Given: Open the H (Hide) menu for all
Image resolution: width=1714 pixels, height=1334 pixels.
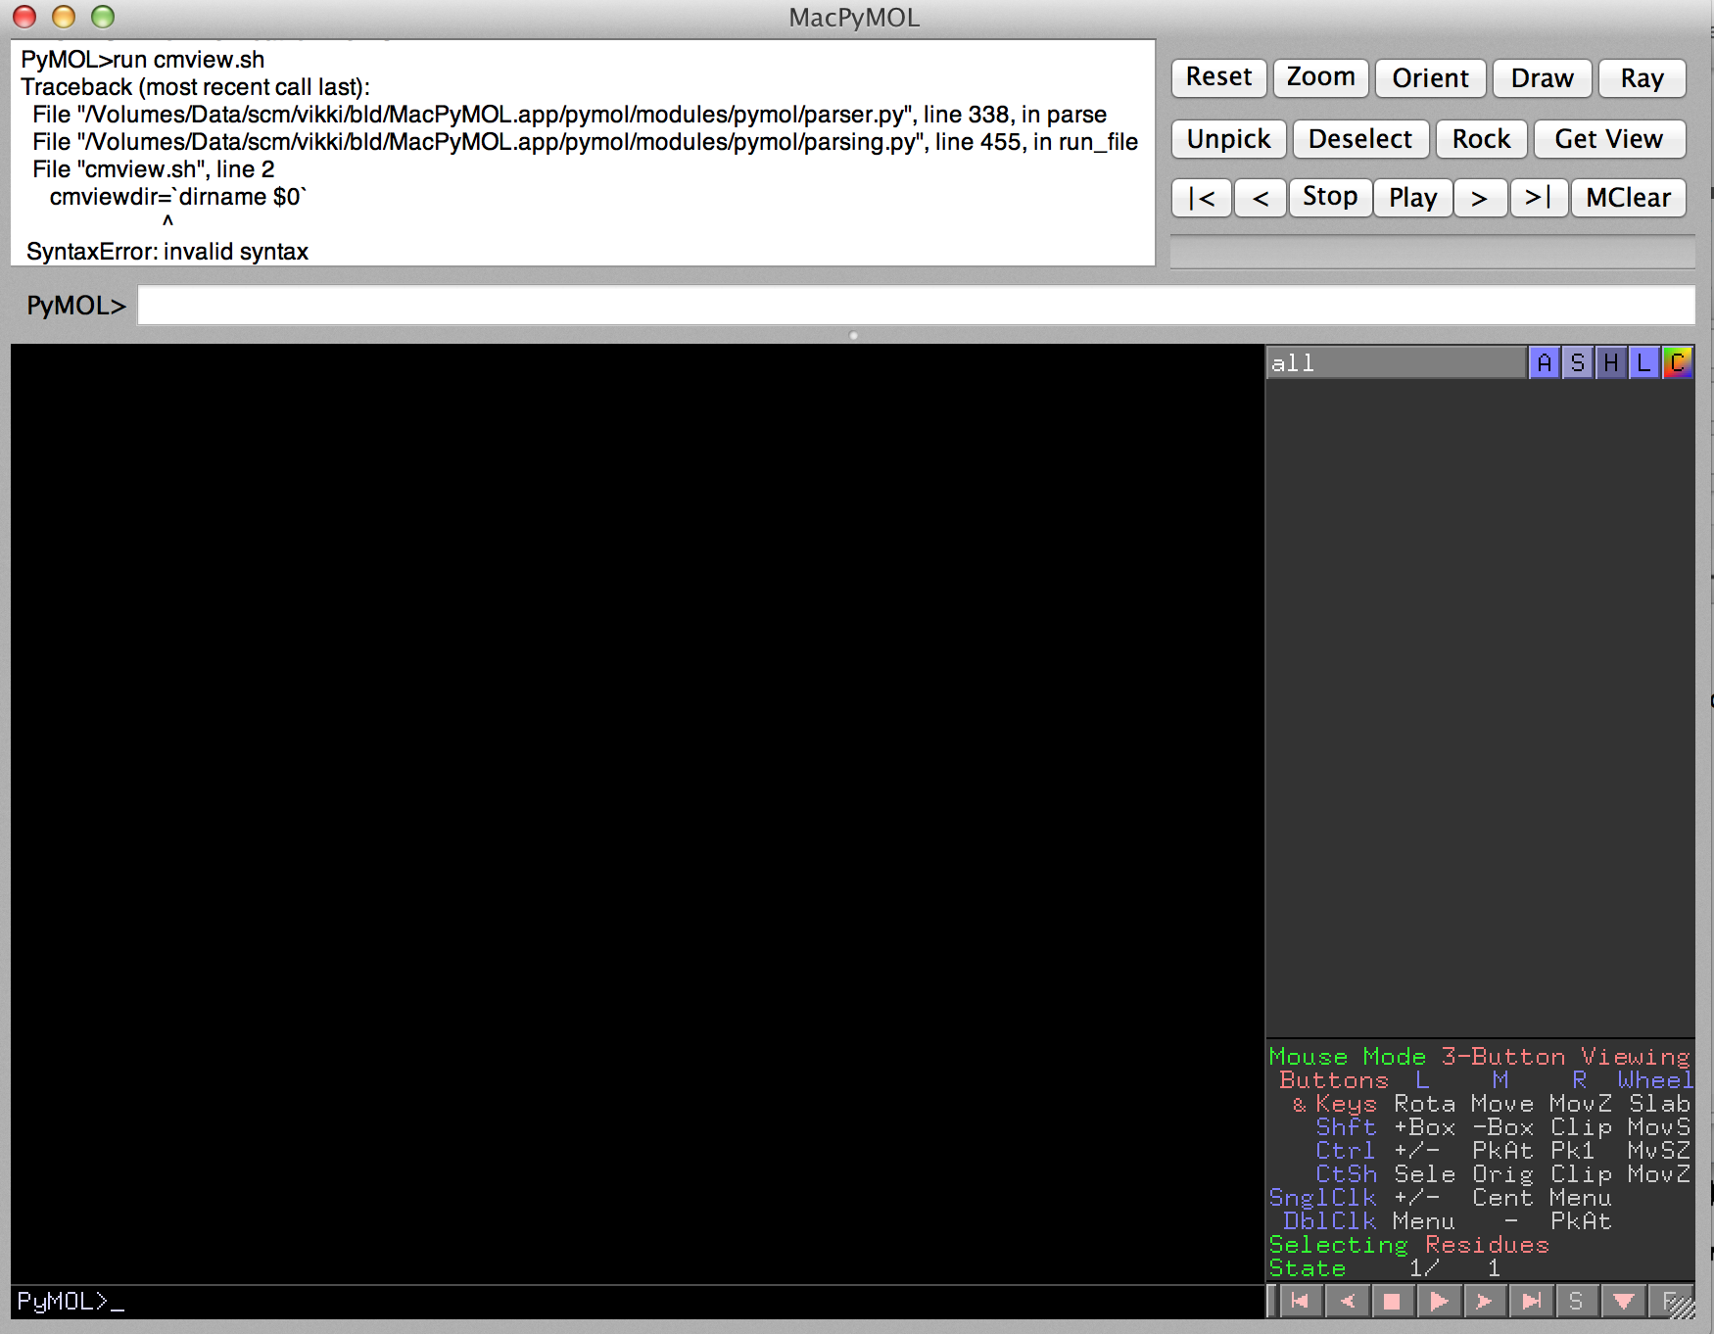Looking at the screenshot, I should click(1610, 362).
